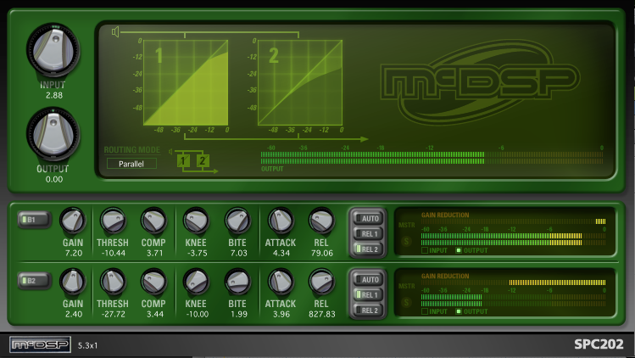
Task: Enable AUTO release for band 2
Action: pyautogui.click(x=368, y=280)
